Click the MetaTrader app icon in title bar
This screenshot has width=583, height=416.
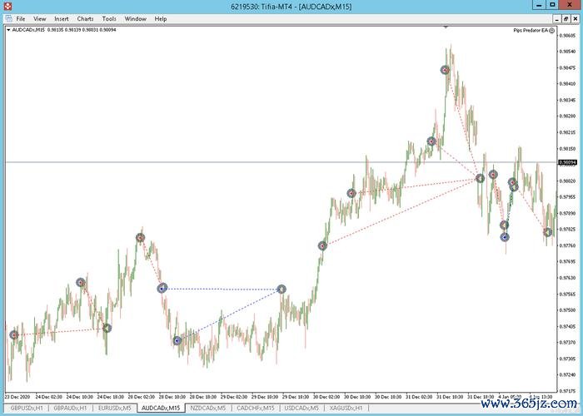(7, 7)
